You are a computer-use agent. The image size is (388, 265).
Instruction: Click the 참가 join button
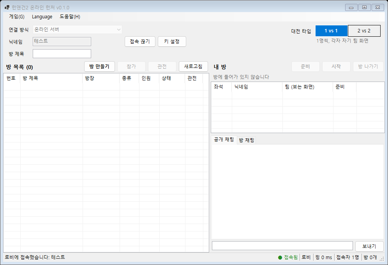[x=131, y=66]
